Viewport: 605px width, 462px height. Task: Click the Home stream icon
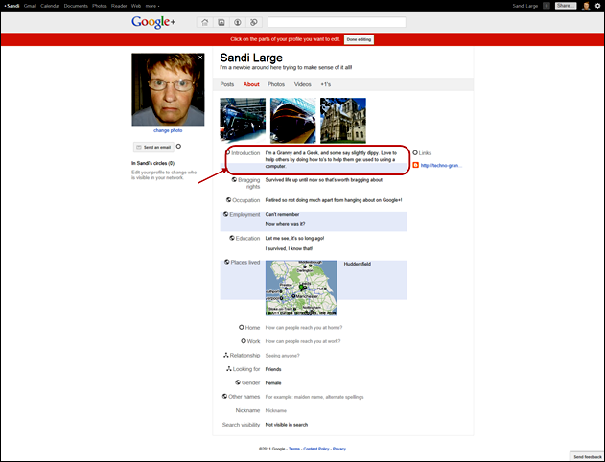[x=205, y=22]
